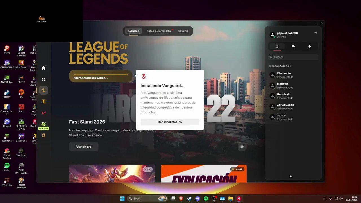Click the taskbar Buscar search box
This screenshot has width=361, height=203.
[x=148, y=198]
